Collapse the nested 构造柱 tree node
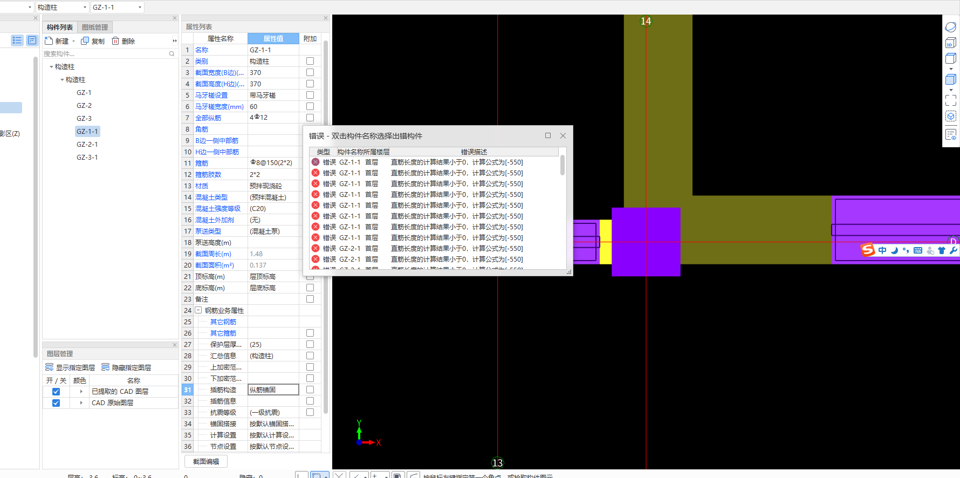Image resolution: width=960 pixels, height=478 pixels. click(x=62, y=80)
